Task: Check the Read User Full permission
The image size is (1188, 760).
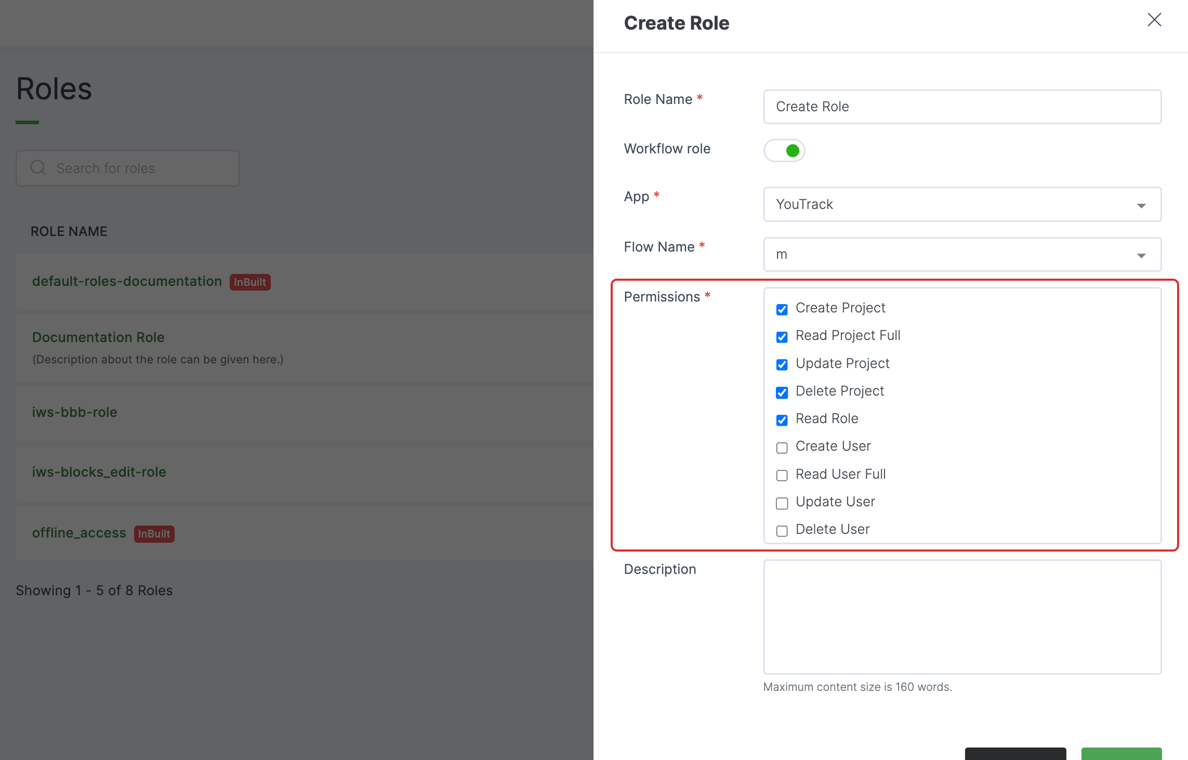Action: (782, 475)
